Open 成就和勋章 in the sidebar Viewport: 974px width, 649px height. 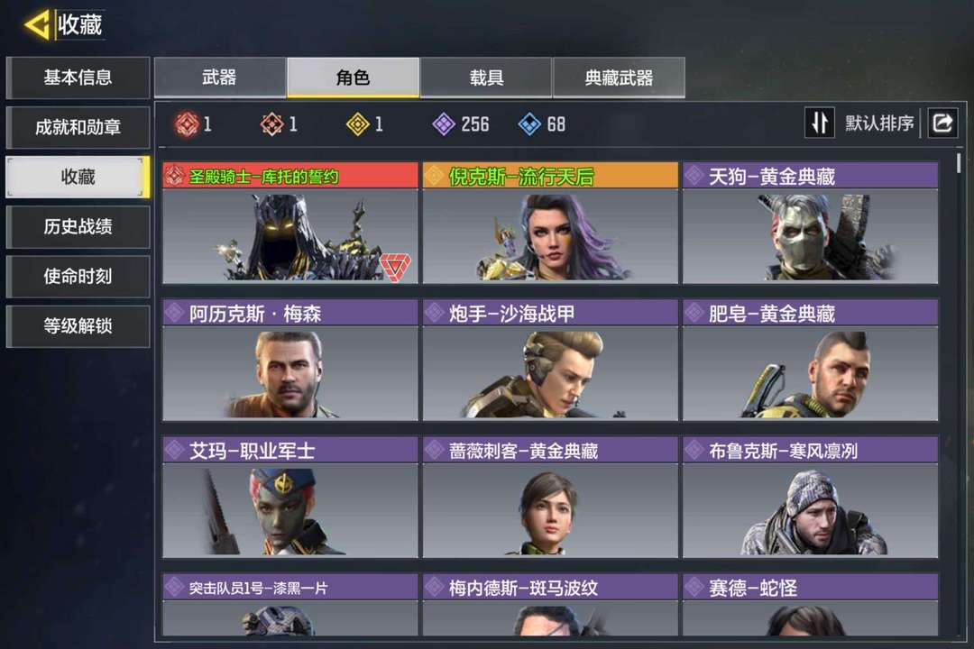[x=78, y=127]
